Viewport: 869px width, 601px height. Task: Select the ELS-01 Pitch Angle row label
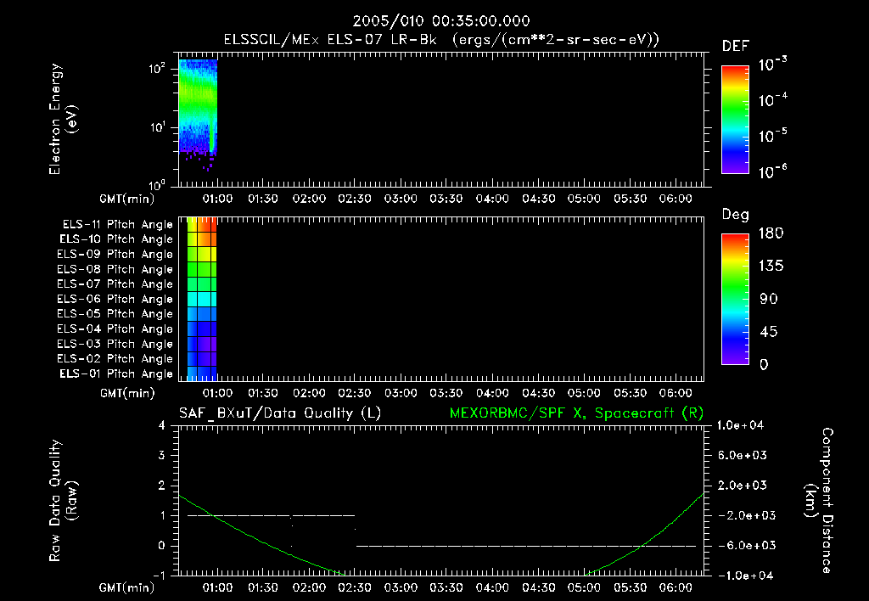(x=115, y=374)
